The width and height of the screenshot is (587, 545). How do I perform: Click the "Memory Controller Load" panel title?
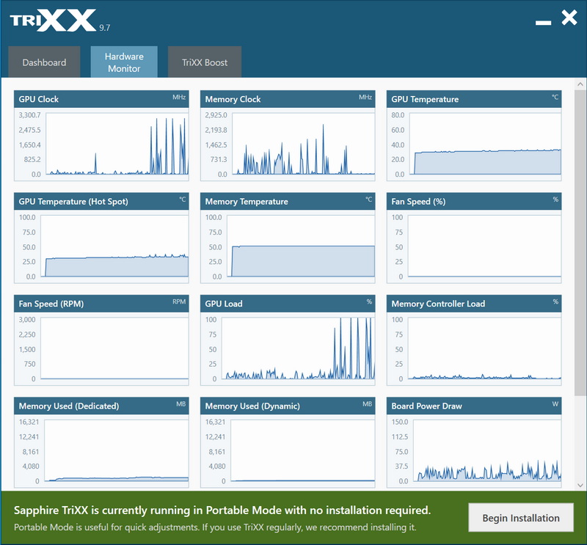[x=438, y=304]
